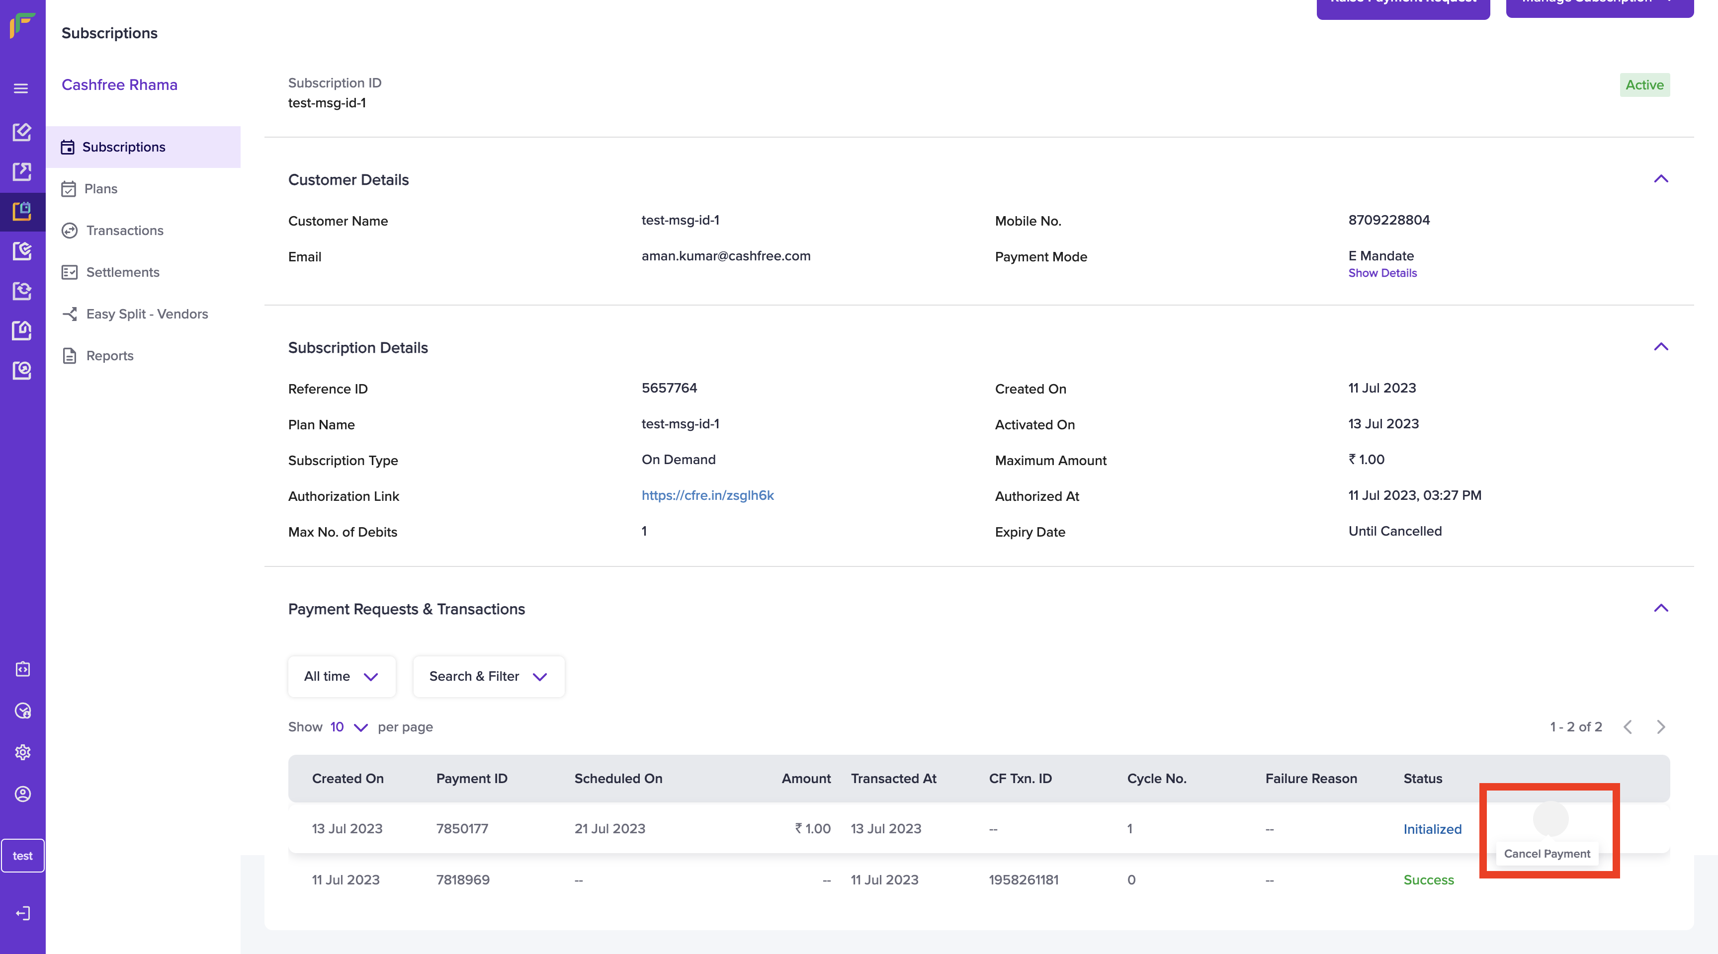This screenshot has width=1718, height=954.
Task: Open the All time date dropdown
Action: (342, 676)
